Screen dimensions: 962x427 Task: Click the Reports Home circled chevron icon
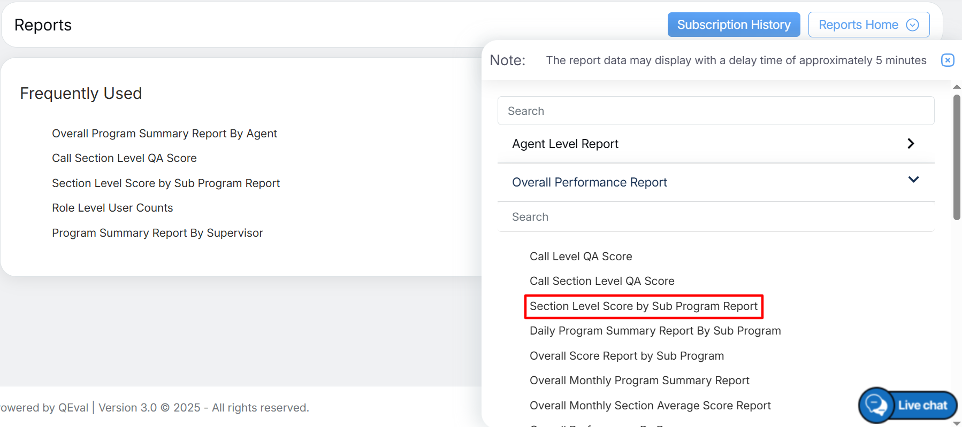[912, 25]
